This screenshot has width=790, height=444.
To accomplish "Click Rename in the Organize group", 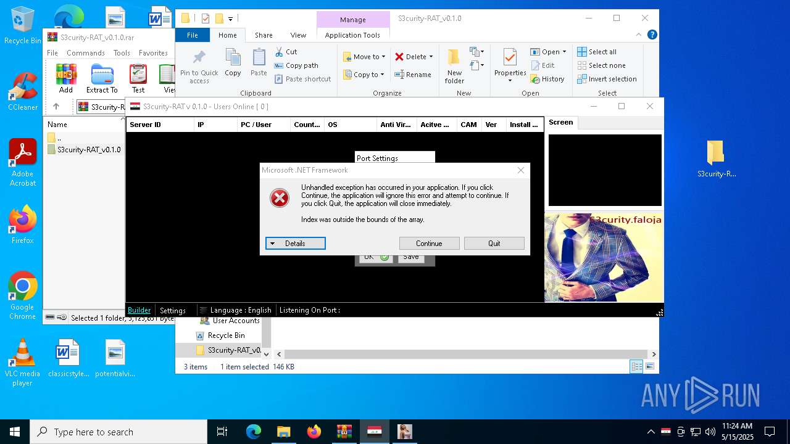I will [414, 75].
